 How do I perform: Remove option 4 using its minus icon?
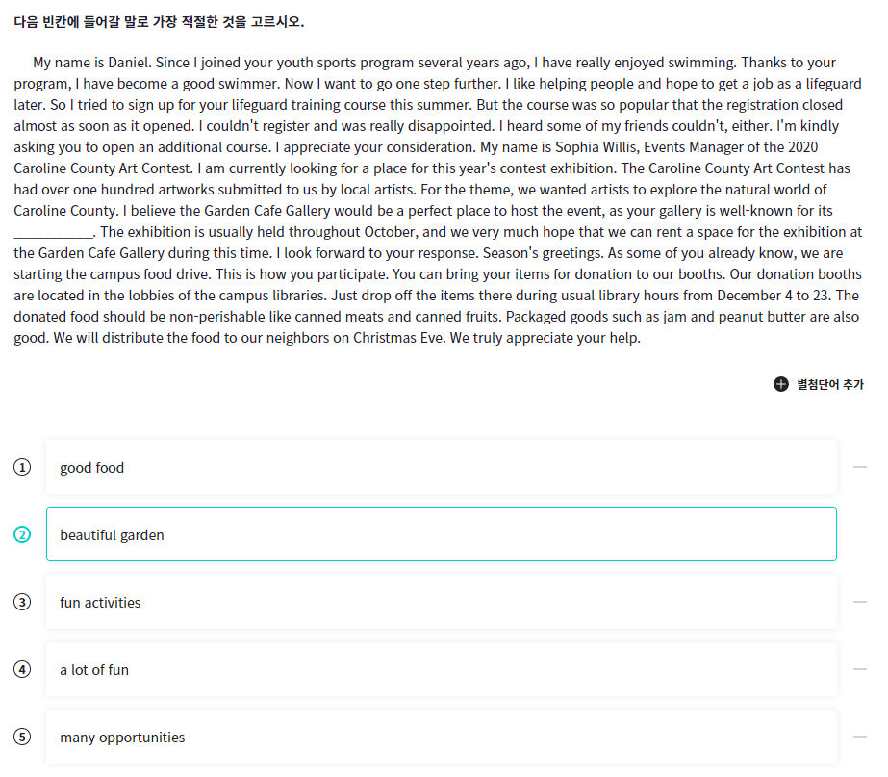point(860,669)
